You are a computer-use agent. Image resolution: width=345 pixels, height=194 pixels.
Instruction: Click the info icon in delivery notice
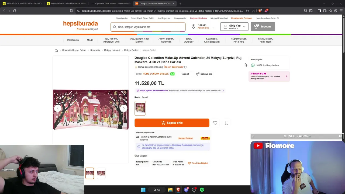(x=139, y=147)
